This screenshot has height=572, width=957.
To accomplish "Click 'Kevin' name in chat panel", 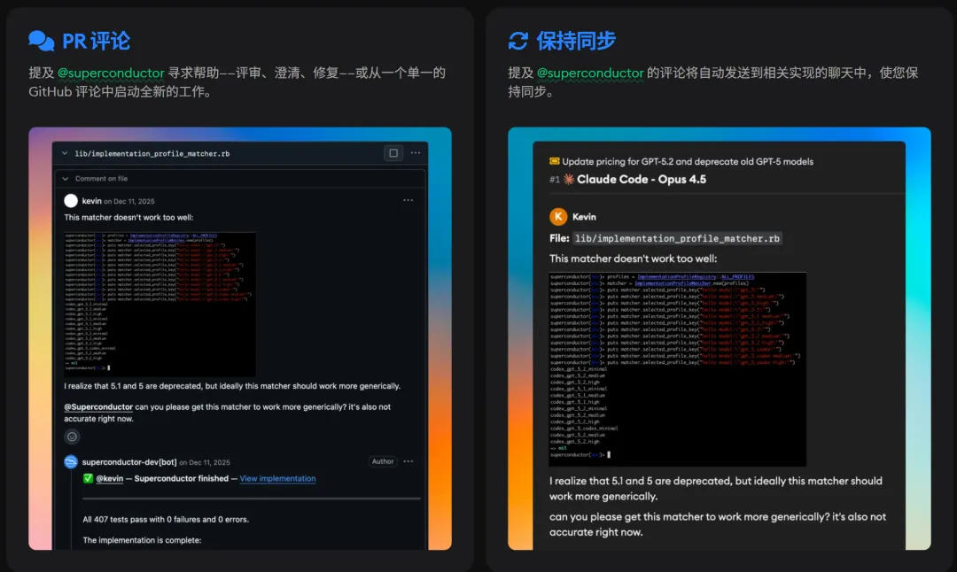I will point(584,217).
